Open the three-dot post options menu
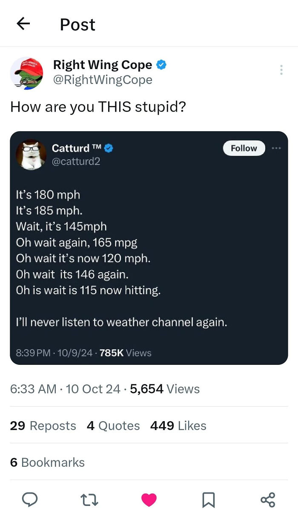 tap(281, 70)
